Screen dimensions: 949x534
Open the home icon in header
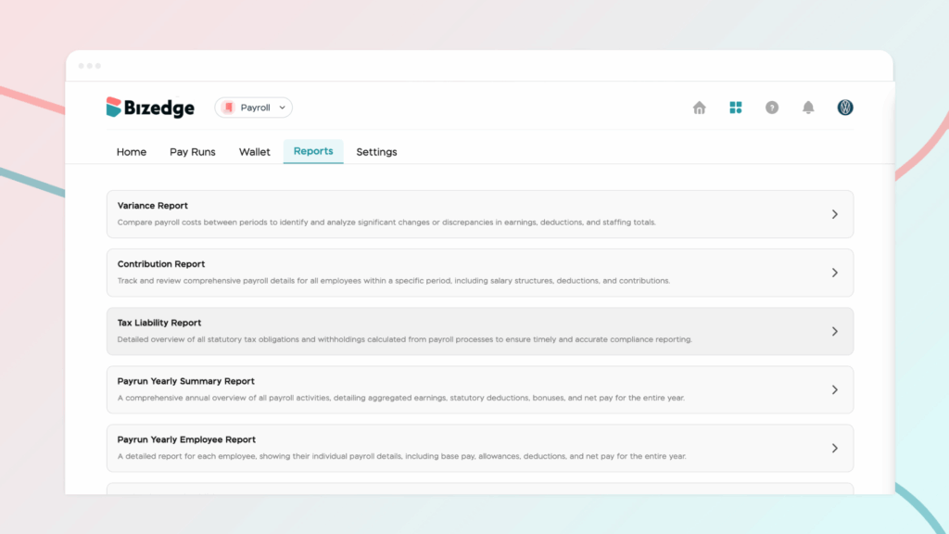click(700, 108)
